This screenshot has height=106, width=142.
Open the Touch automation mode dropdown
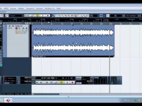pos(16,16)
